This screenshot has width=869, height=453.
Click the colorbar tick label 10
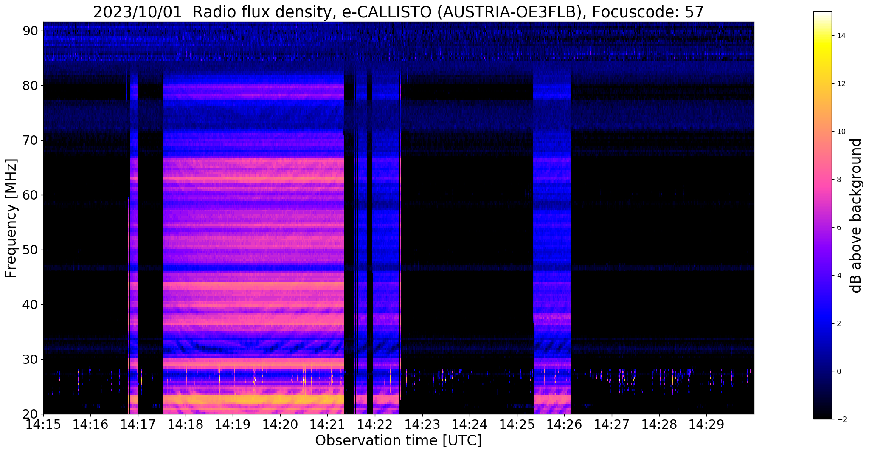tap(841, 132)
